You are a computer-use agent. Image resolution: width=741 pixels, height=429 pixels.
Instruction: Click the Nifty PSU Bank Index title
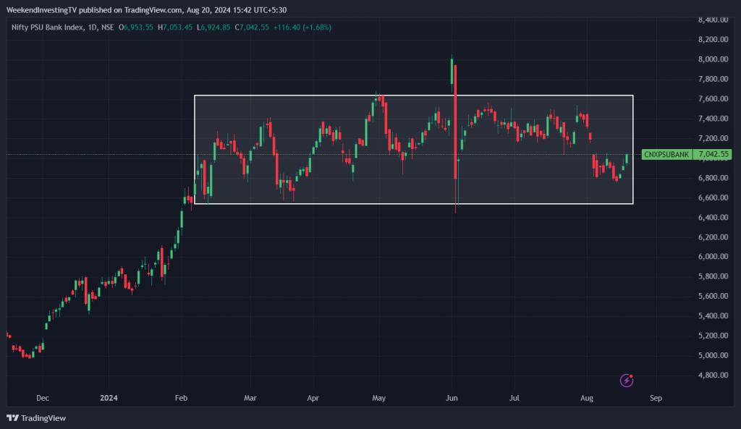pyautogui.click(x=47, y=27)
